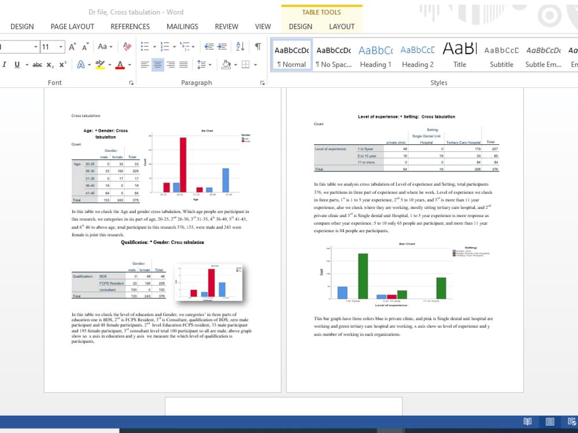Toggle italic formatting
This screenshot has height=433, width=578.
[5, 65]
